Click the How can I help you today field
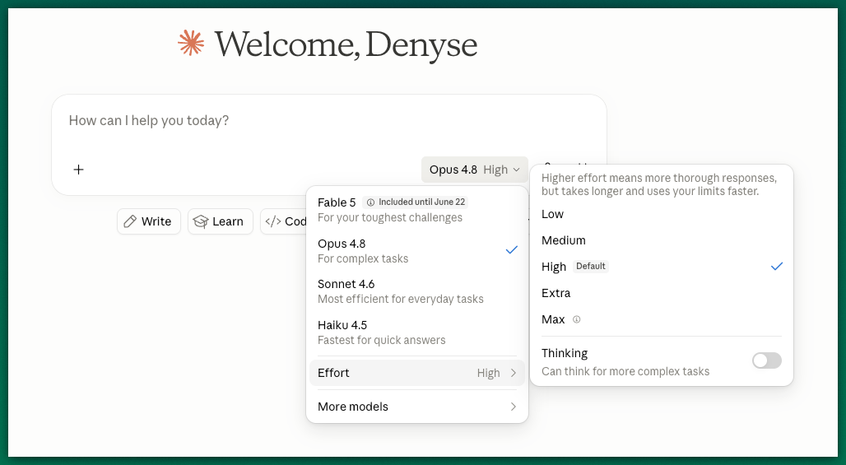The width and height of the screenshot is (846, 465). point(329,121)
